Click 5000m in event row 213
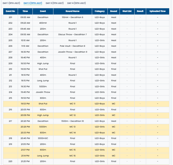173x165 pixels. pos(43,87)
